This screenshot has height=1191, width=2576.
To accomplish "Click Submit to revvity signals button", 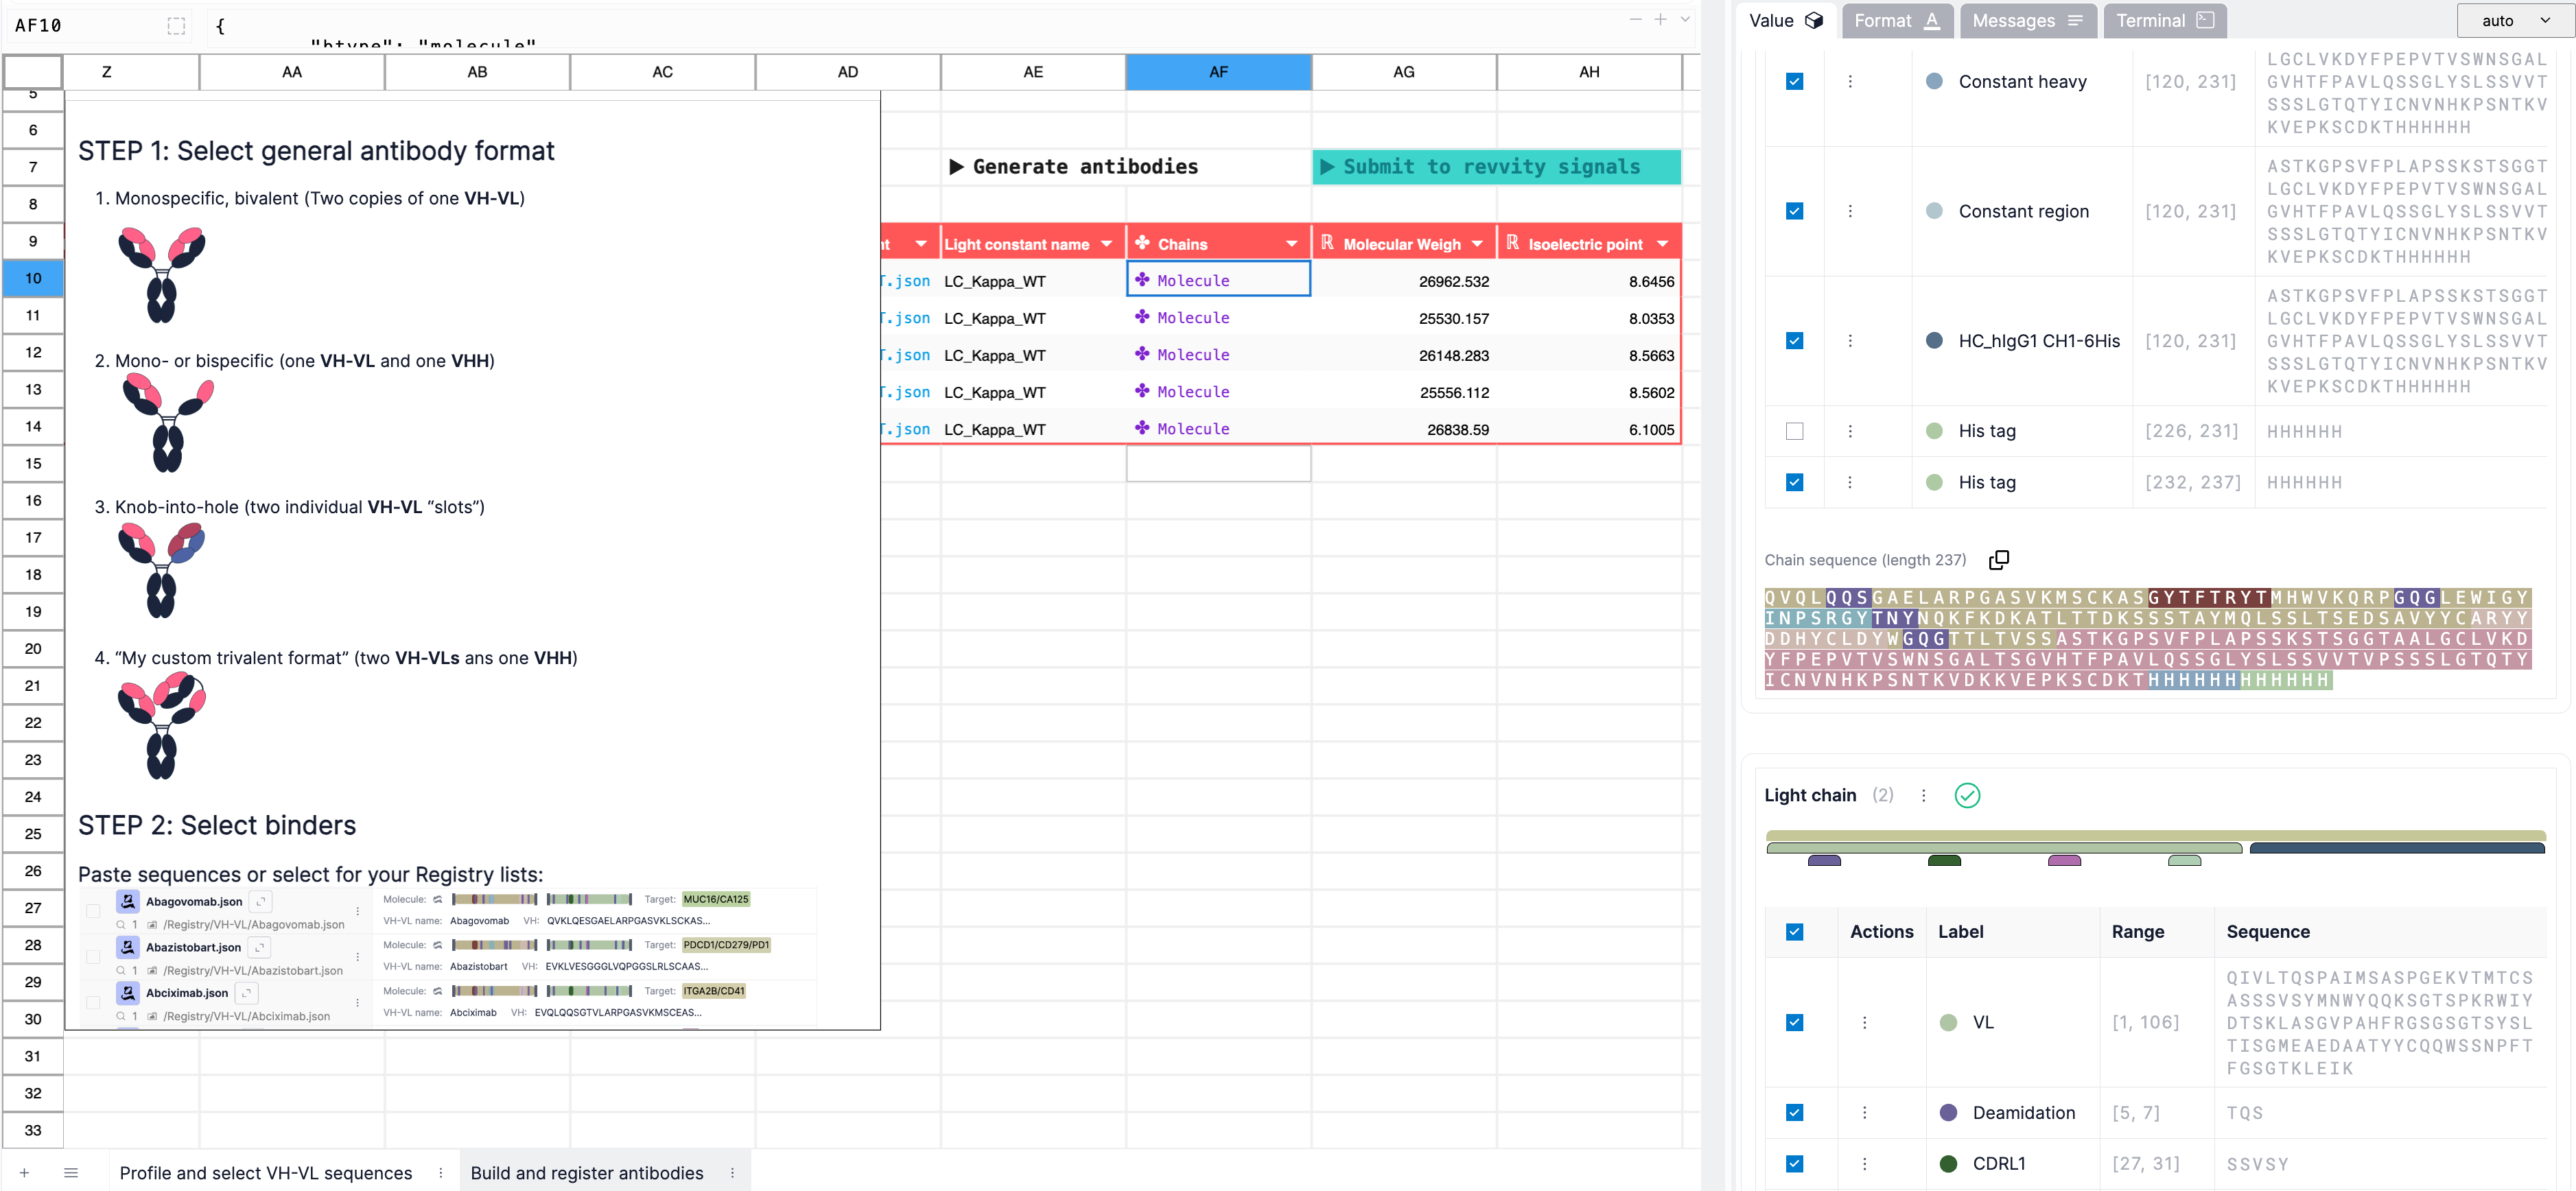I will pos(1496,167).
